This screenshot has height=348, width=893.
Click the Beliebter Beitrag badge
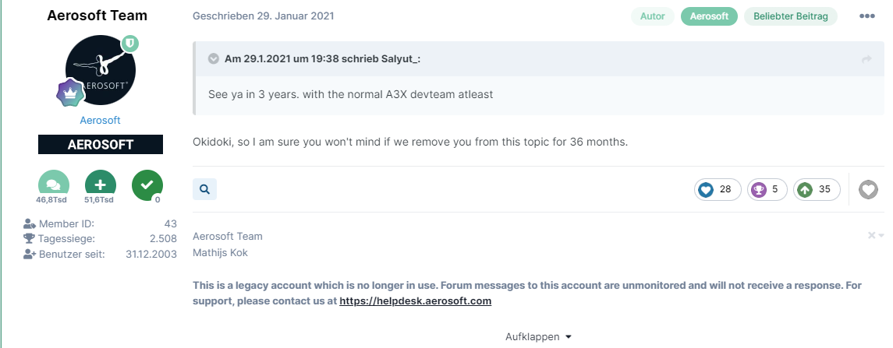[x=791, y=16]
